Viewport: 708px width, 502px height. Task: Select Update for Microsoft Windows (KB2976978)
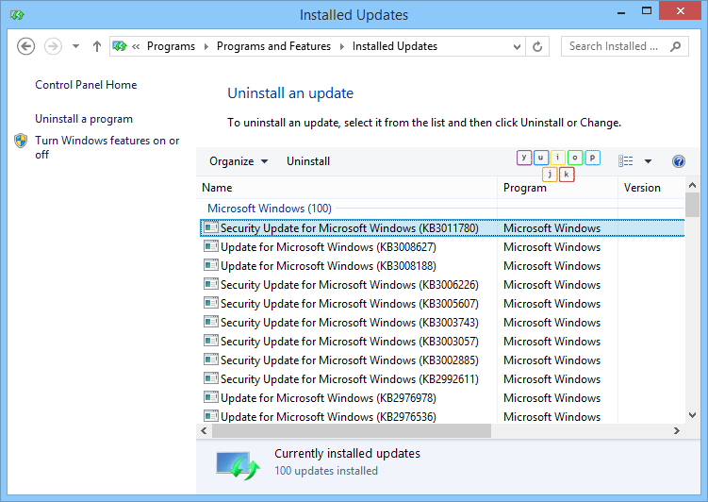[442, 398]
